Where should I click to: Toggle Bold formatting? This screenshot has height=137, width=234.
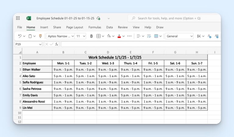(91, 36)
